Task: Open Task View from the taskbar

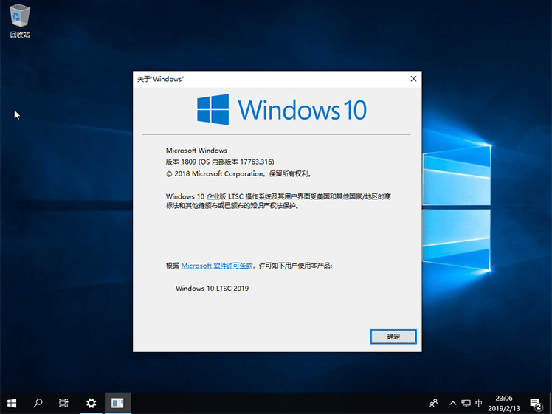Action: (x=64, y=403)
